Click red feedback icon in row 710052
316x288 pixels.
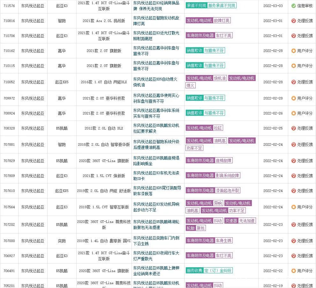tap(293, 82)
